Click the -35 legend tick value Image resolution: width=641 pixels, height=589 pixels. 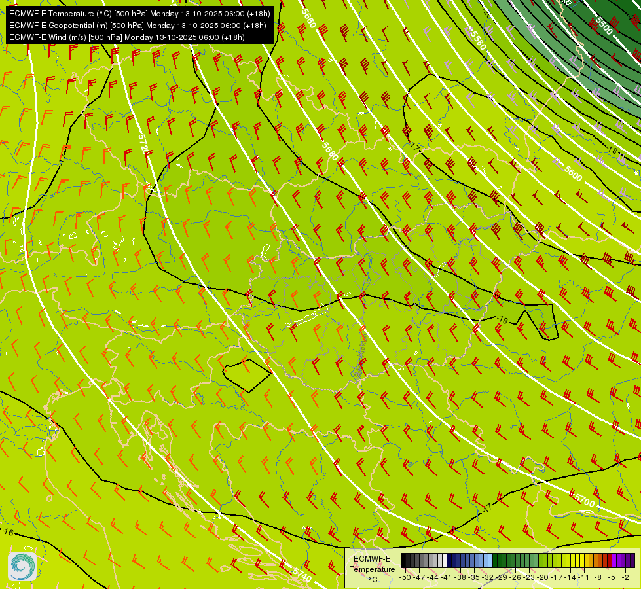pyautogui.click(x=474, y=577)
